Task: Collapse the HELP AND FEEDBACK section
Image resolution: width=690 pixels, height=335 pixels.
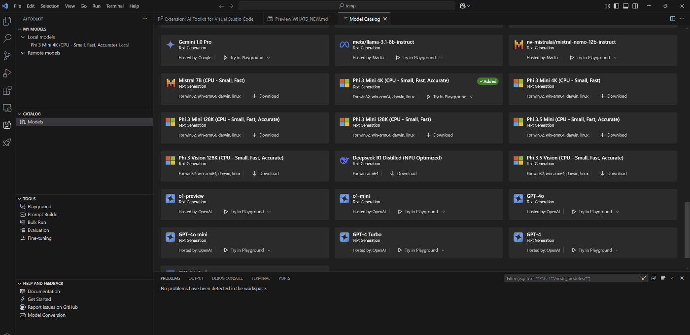Action: point(19,283)
